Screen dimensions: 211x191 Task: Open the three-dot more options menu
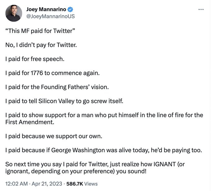coord(201,9)
